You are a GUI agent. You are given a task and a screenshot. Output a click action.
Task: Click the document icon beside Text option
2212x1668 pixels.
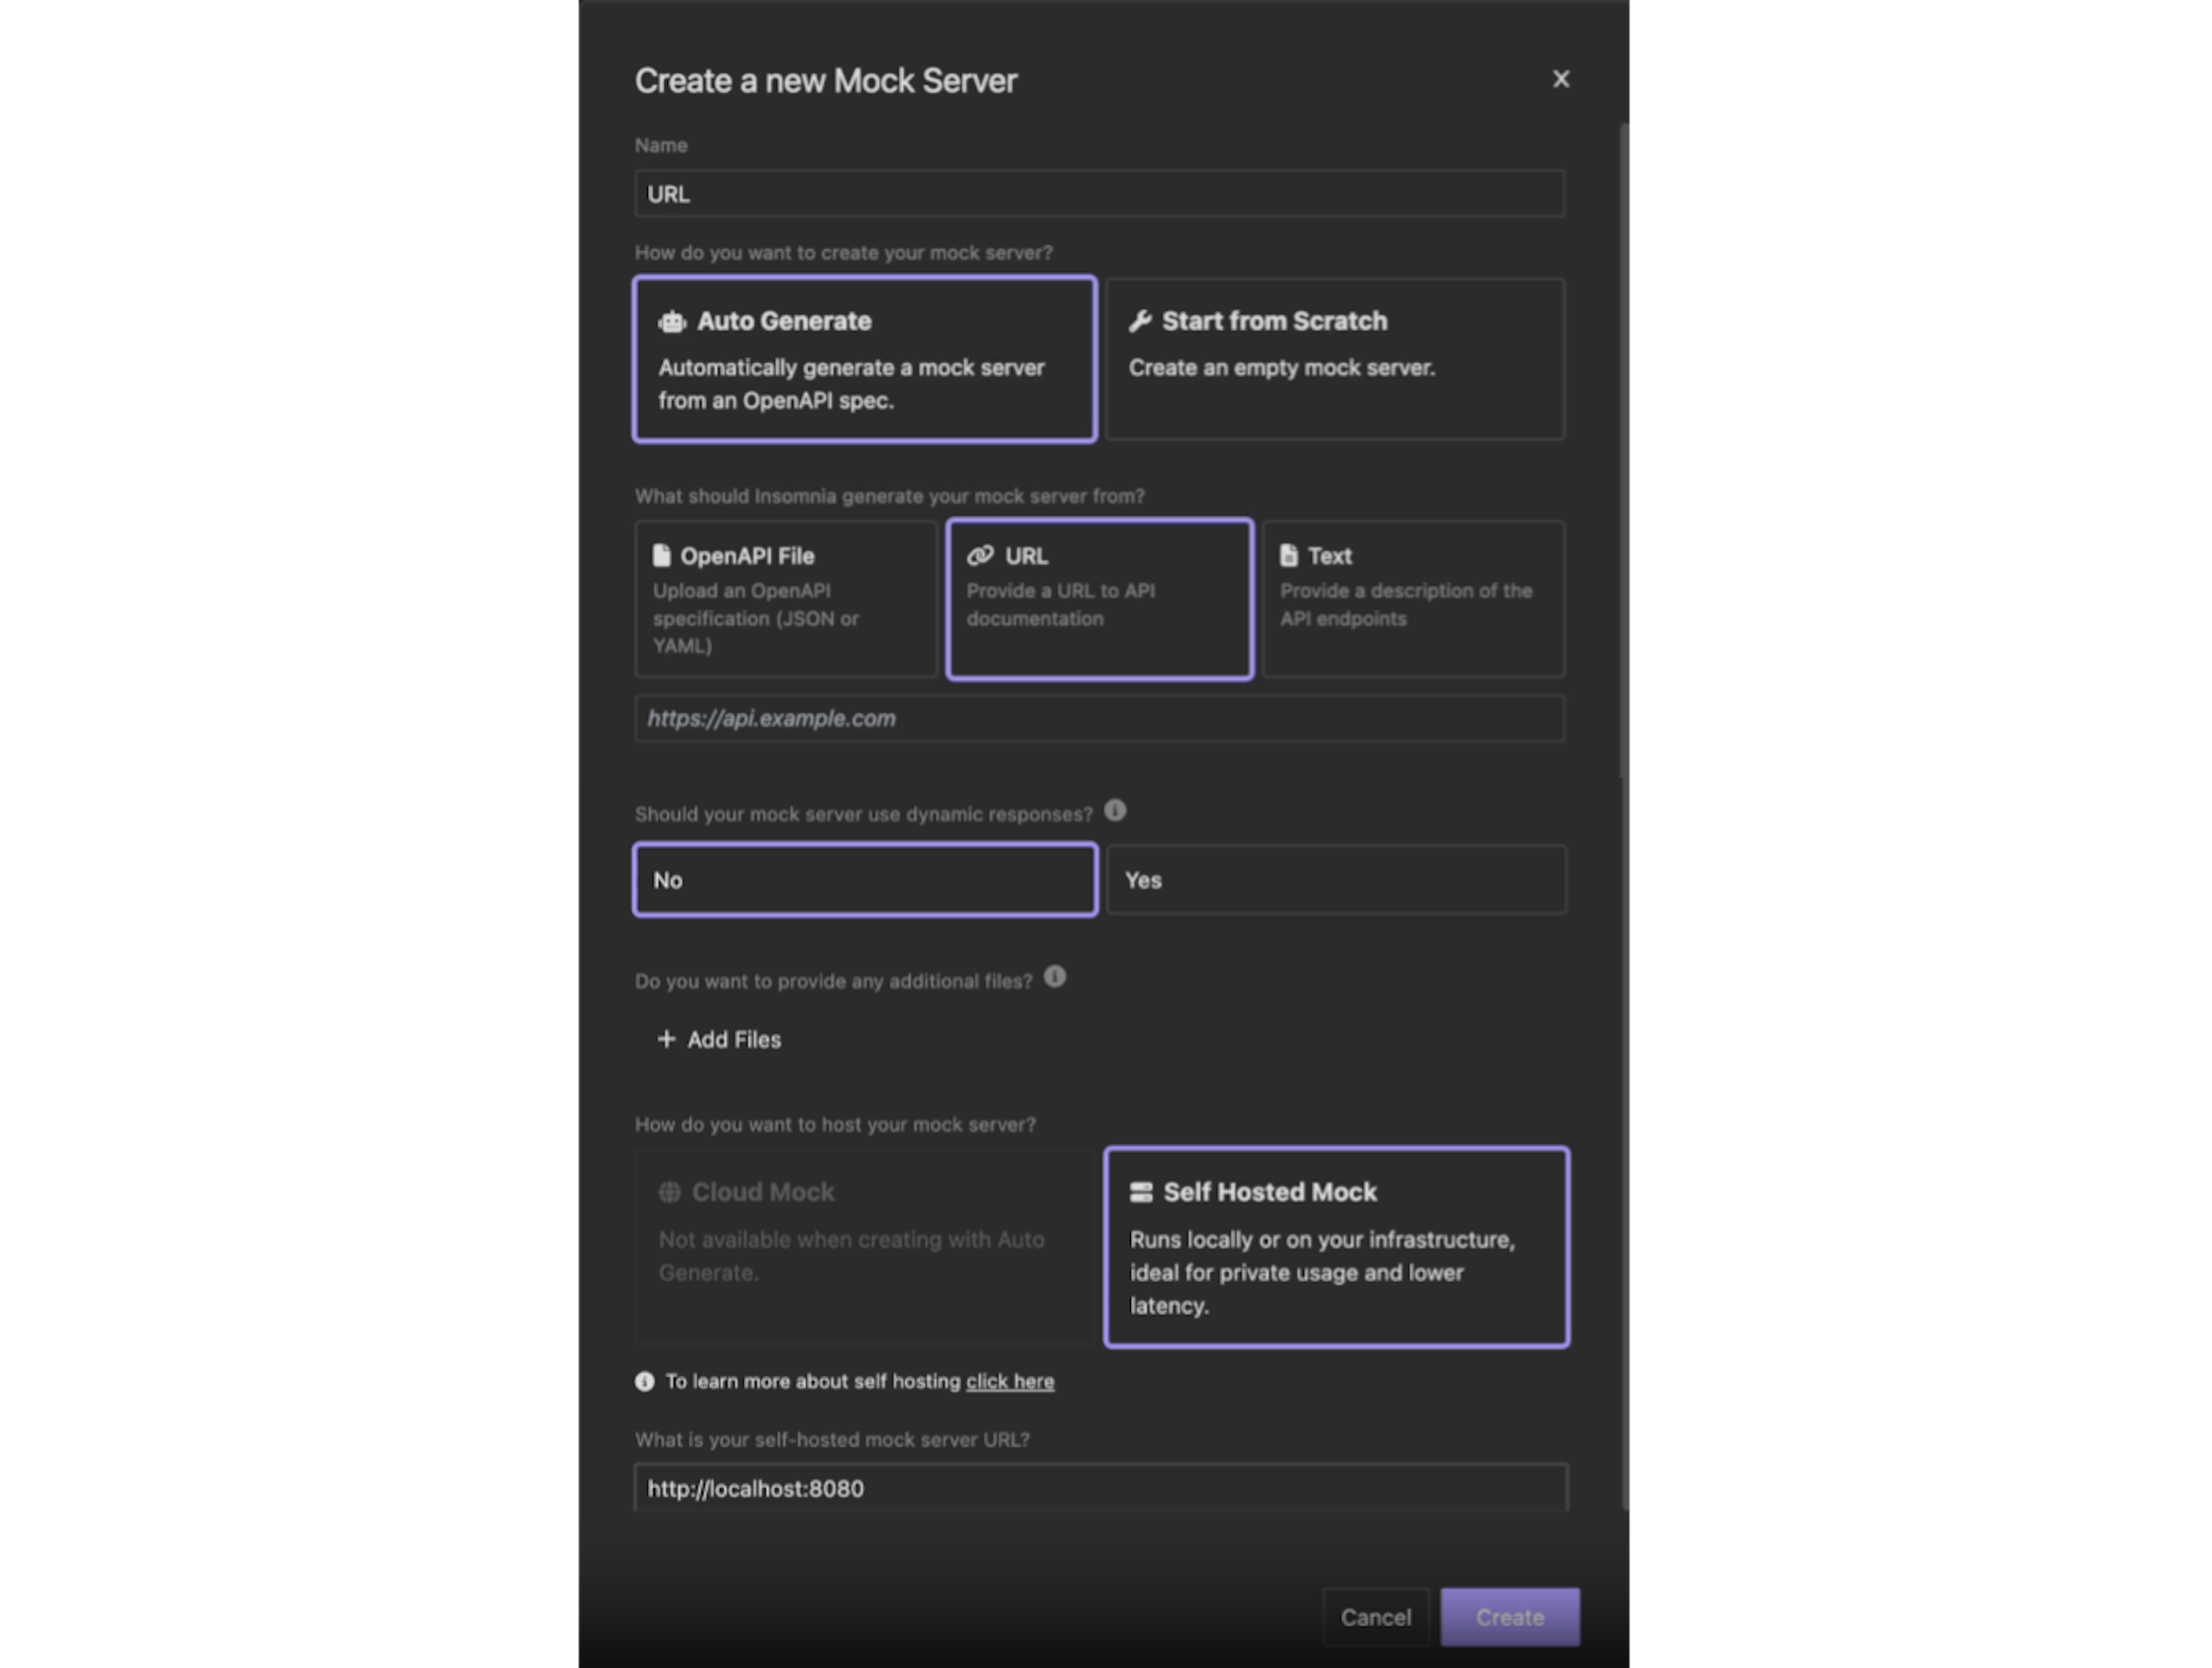(x=1288, y=555)
